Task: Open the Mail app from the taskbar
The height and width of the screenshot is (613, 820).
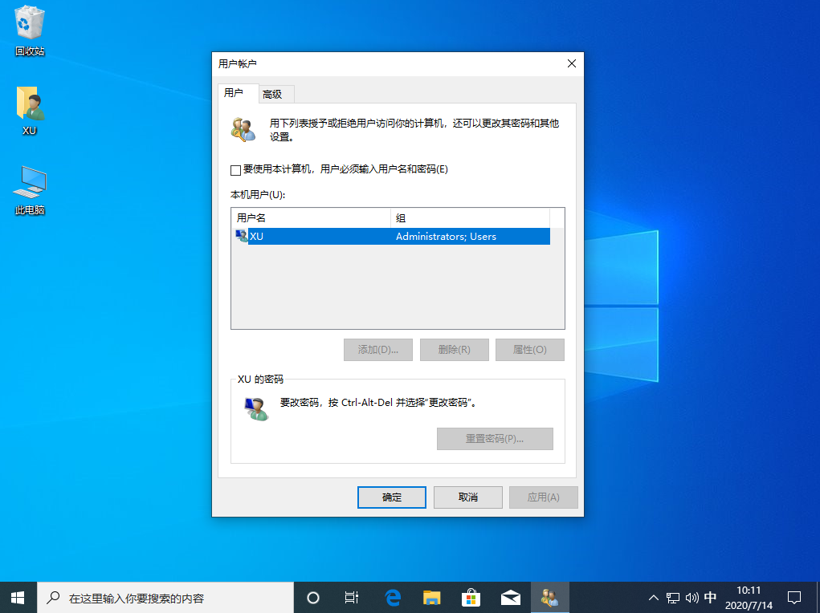Action: pos(510,597)
